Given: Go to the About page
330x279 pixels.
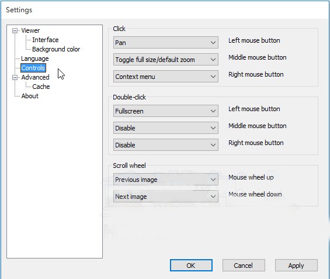Looking at the screenshot, I should click(x=30, y=96).
